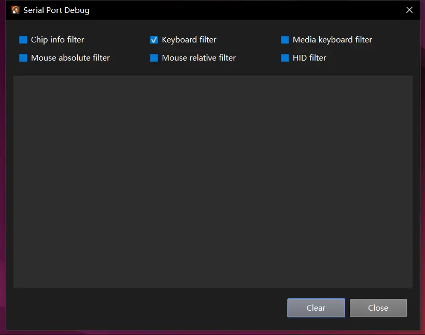Check the Mouse relative filter box
Image resolution: width=425 pixels, height=335 pixels.
[x=154, y=58]
